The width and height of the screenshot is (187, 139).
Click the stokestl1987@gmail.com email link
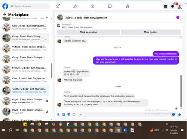[x=76, y=71]
